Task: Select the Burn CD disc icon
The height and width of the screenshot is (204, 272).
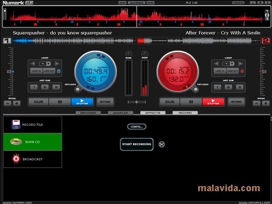Action: 16,142
